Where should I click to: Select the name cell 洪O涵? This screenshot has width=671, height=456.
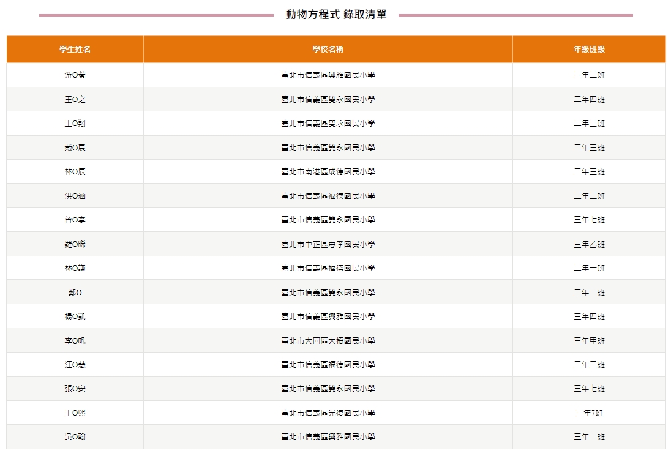click(75, 196)
